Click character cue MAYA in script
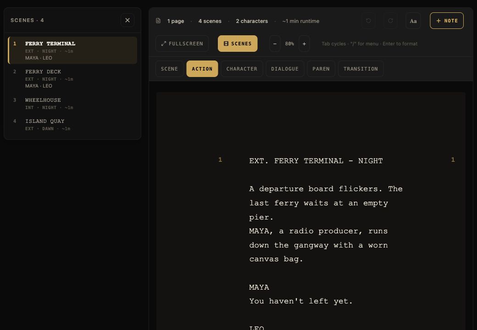Image resolution: width=477 pixels, height=330 pixels. coord(259,287)
